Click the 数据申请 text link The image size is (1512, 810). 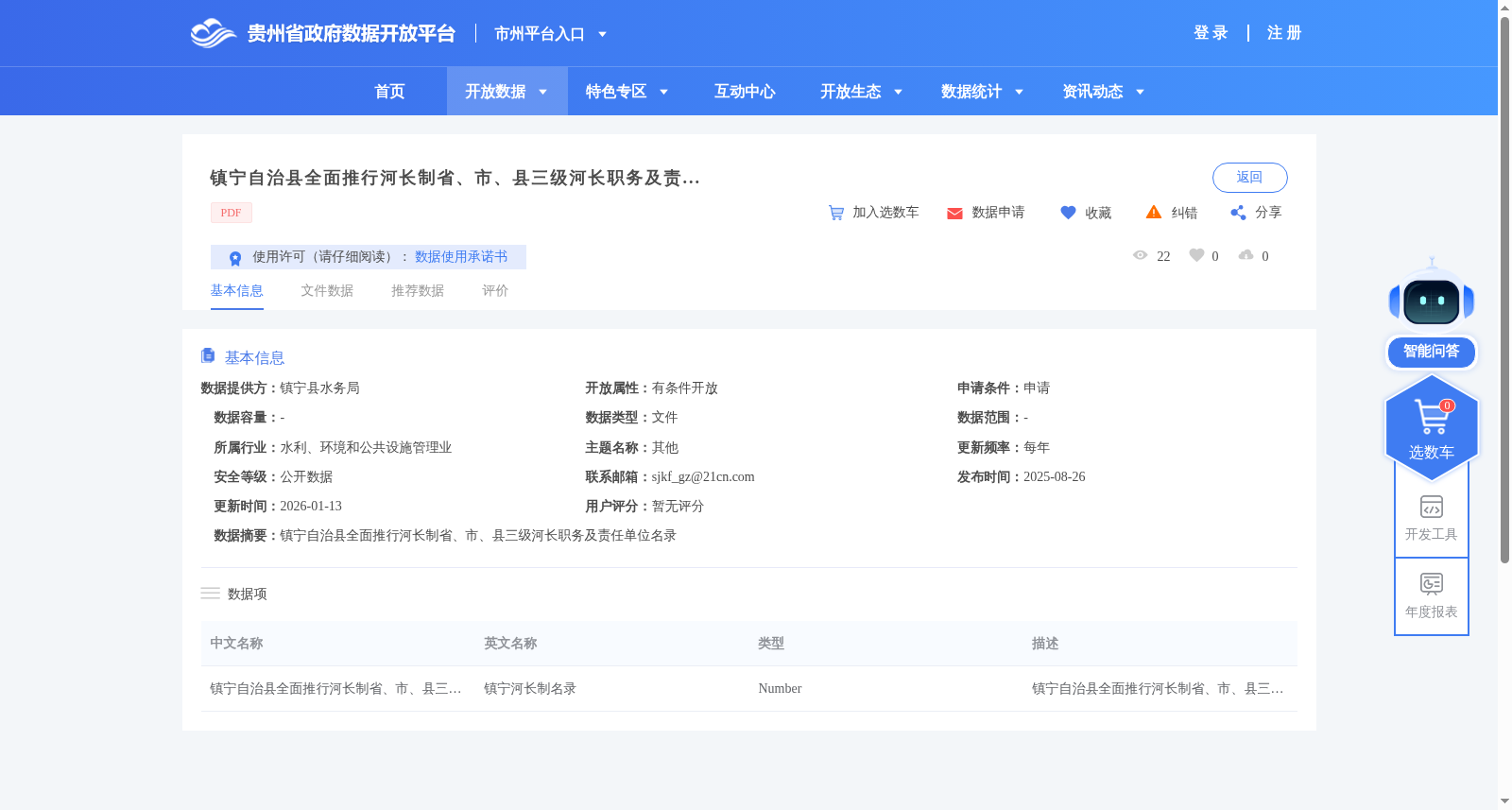coord(998,213)
